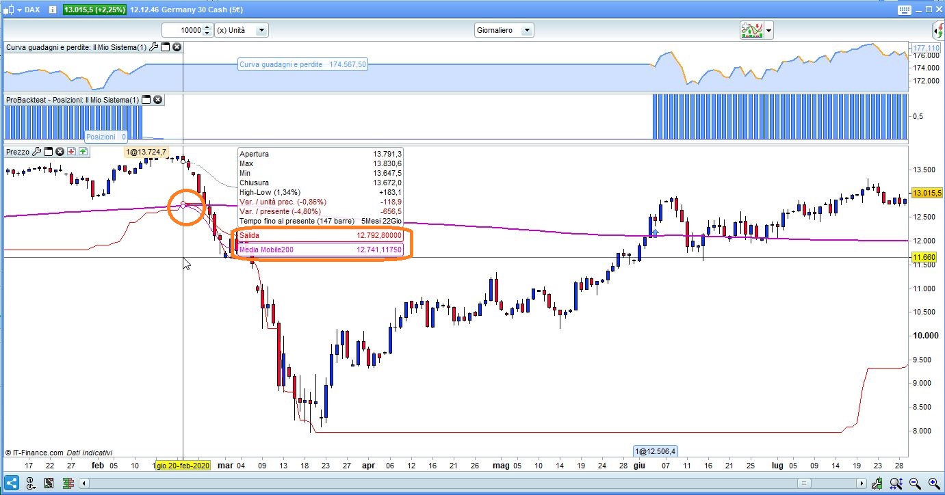Click the 13.015,5 current price axis label

coord(927,193)
